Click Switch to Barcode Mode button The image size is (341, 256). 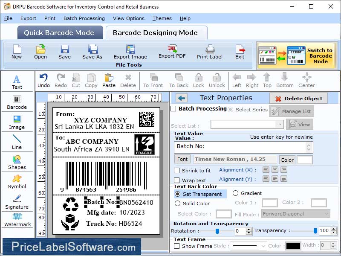[x=297, y=56]
